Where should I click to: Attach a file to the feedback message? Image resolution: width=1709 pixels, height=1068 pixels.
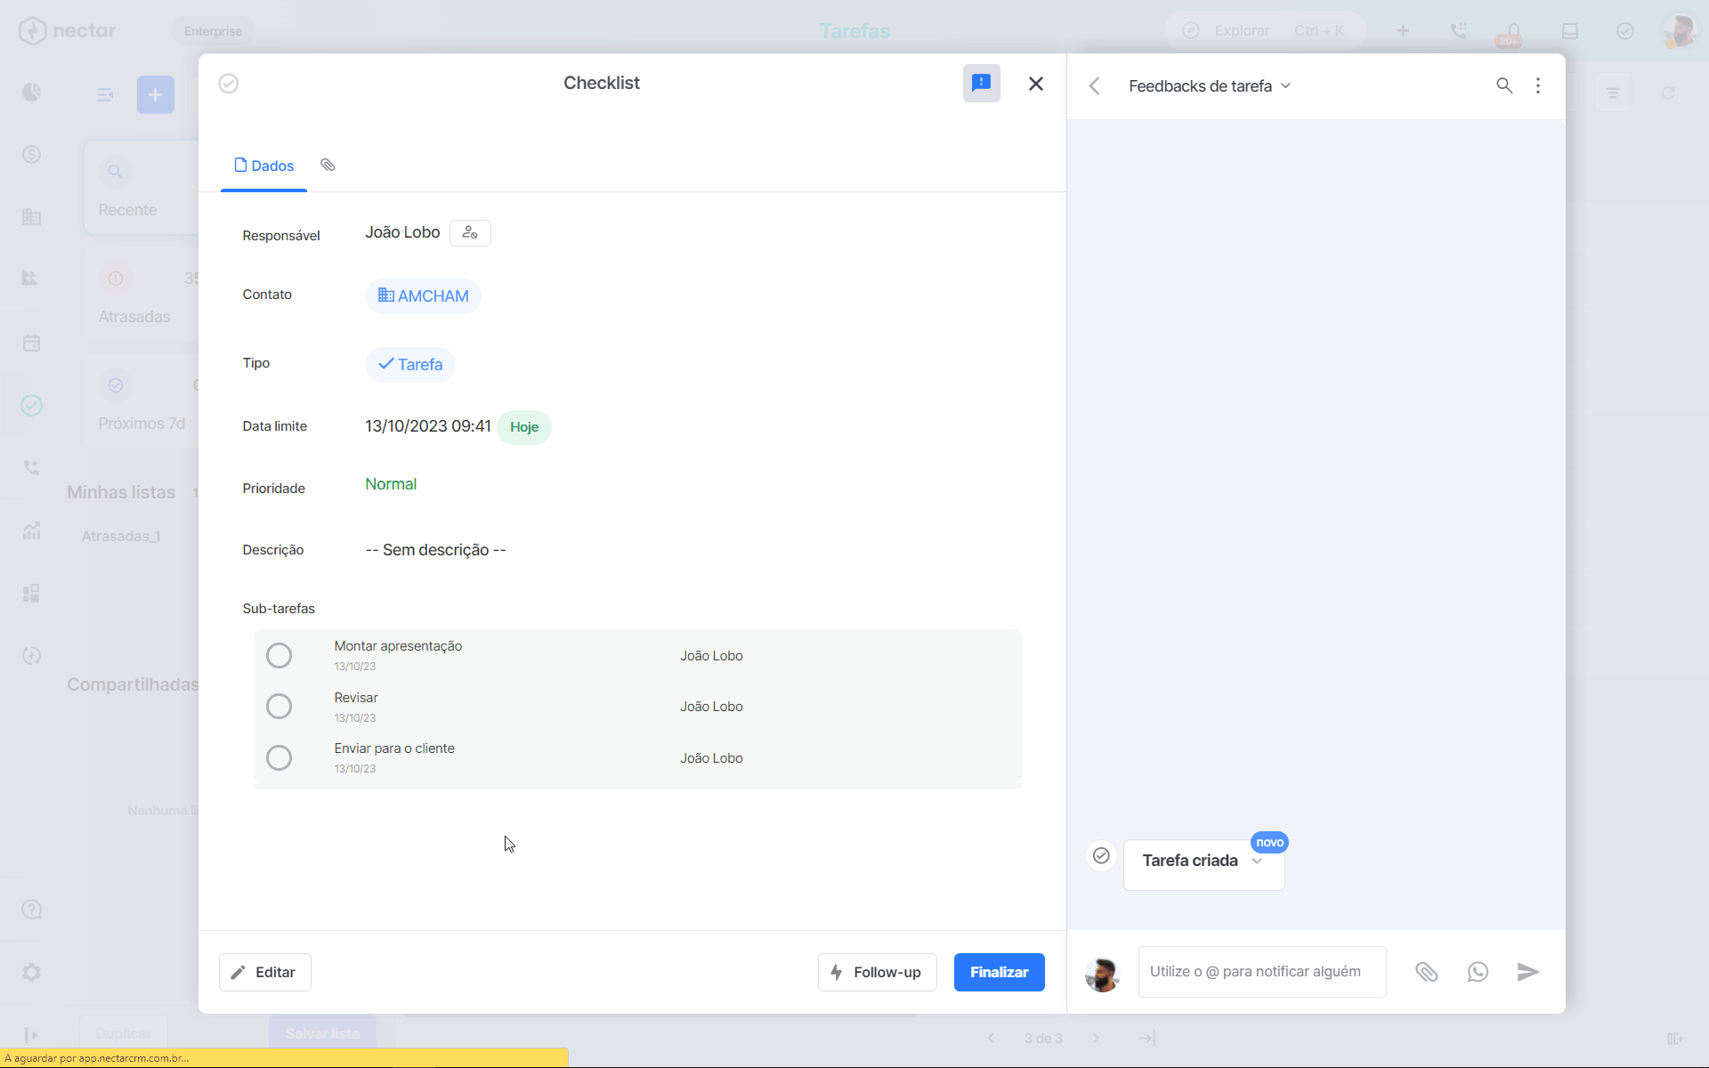(1427, 972)
